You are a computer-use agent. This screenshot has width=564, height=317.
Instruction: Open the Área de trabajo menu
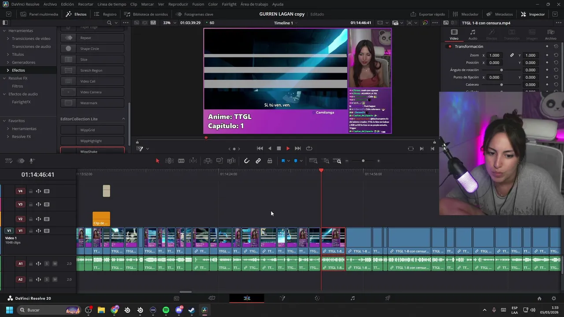[x=254, y=4]
